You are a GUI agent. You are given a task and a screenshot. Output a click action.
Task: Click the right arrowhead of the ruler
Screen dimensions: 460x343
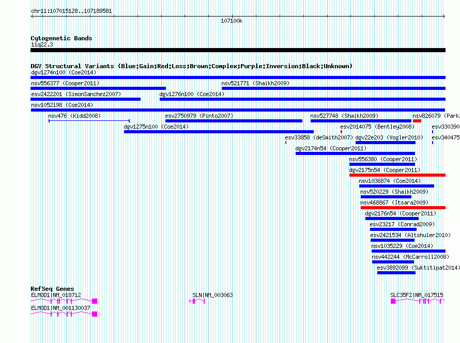[x=444, y=17]
